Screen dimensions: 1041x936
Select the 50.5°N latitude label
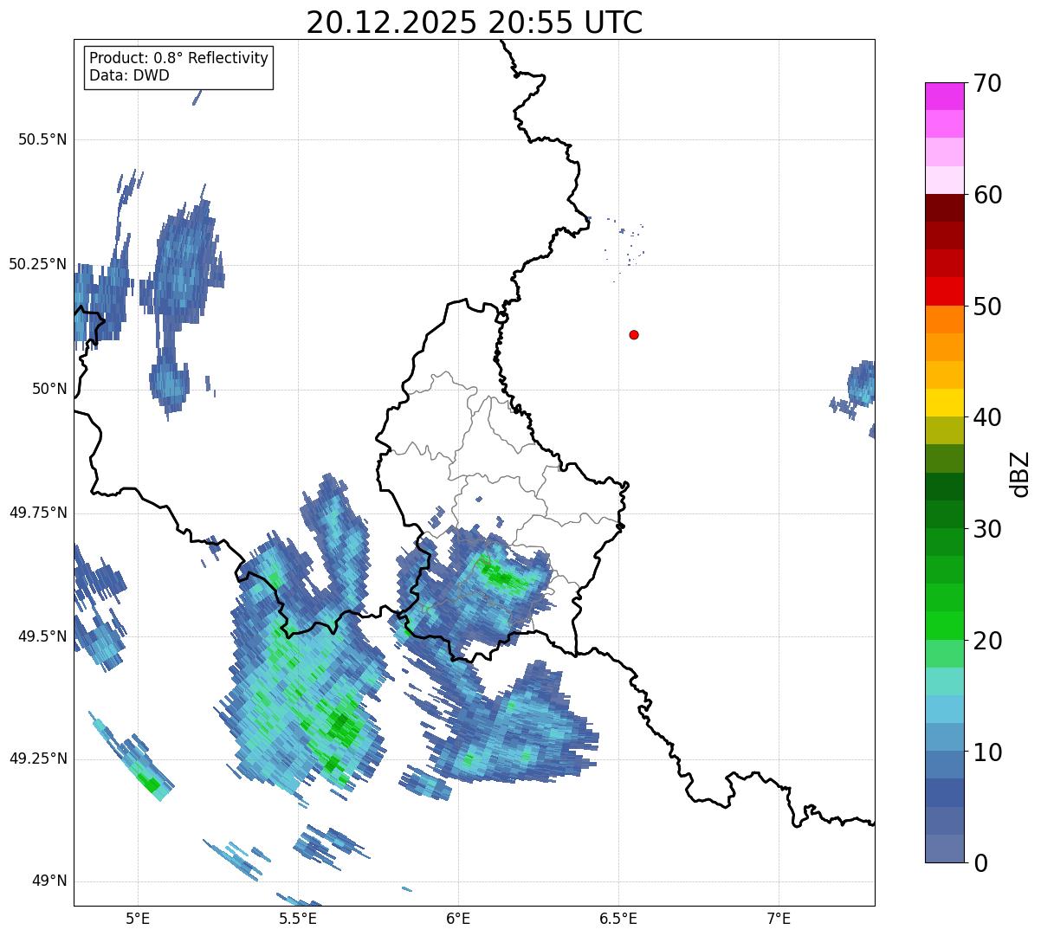(42, 139)
